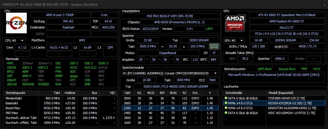The height and width of the screenshot is (129, 328).
Task: Click the 5 nm process field
Action: [104, 15]
